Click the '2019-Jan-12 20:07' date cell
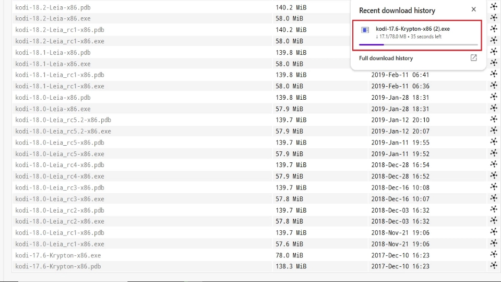The width and height of the screenshot is (501, 282). pyautogui.click(x=400, y=132)
